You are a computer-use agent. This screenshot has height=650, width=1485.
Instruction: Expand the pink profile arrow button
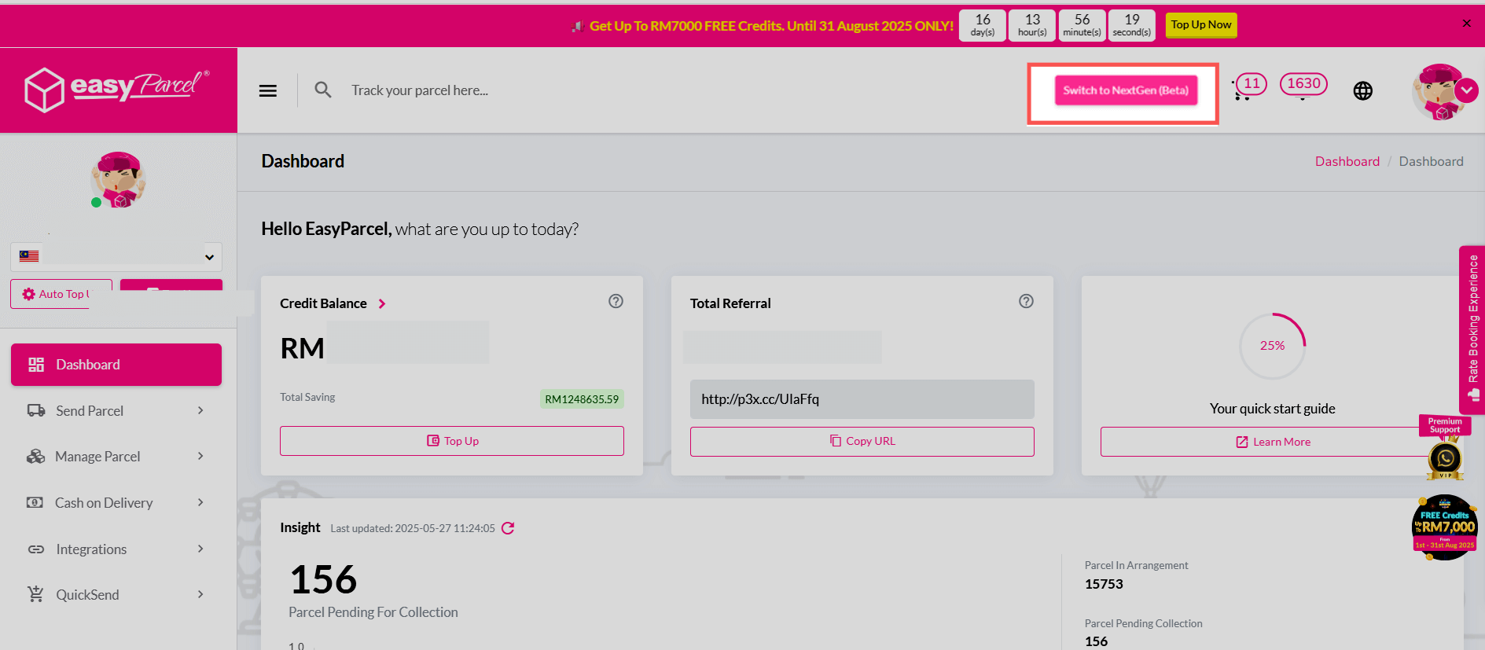pyautogui.click(x=1467, y=90)
